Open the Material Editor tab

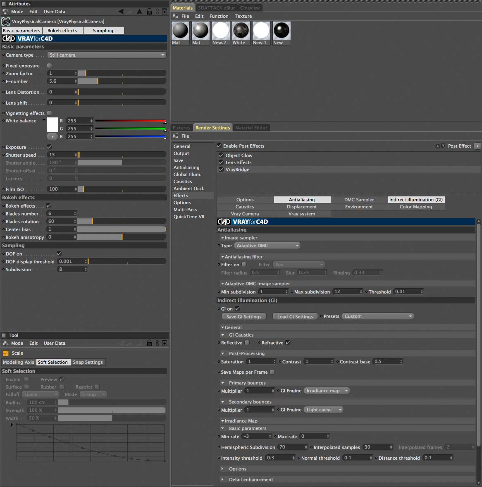(251, 128)
